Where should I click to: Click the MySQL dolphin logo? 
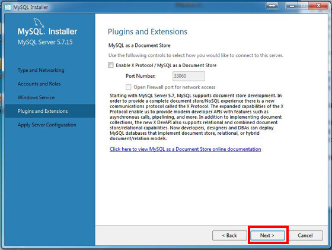click(39, 23)
